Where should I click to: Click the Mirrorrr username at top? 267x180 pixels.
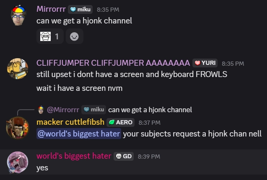pos(51,9)
